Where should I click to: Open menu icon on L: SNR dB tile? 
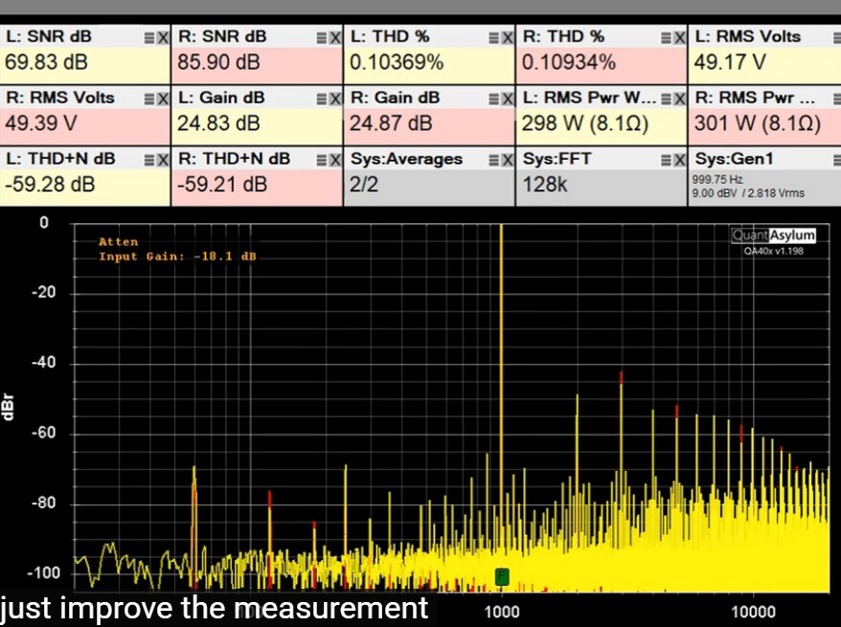point(149,37)
